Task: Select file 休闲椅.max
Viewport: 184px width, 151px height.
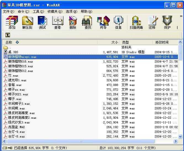Action: pyautogui.click(x=16, y=108)
